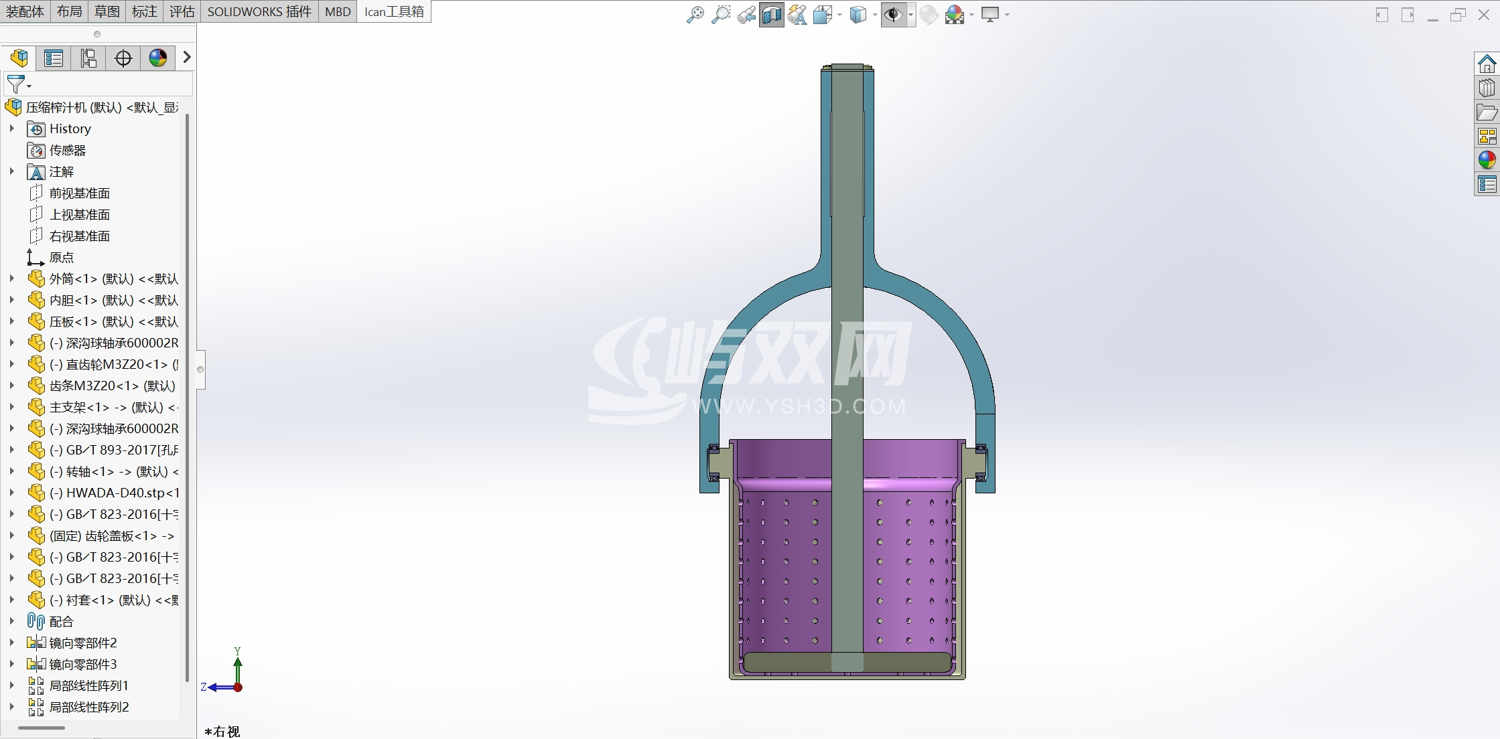Expand 局部线性阵列1 pattern node

[x=11, y=685]
